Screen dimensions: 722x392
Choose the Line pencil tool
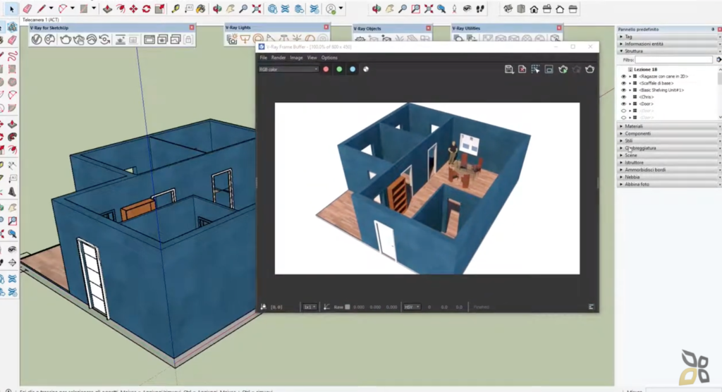pos(42,8)
